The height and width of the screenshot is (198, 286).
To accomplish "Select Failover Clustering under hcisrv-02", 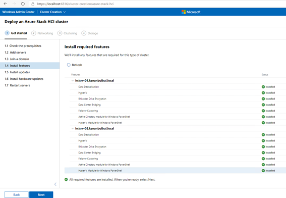I will pyautogui.click(x=175, y=159).
